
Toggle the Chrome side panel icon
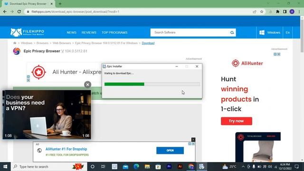(285, 11)
